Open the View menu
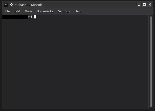Viewport: 155px width, 111px height. point(28,11)
